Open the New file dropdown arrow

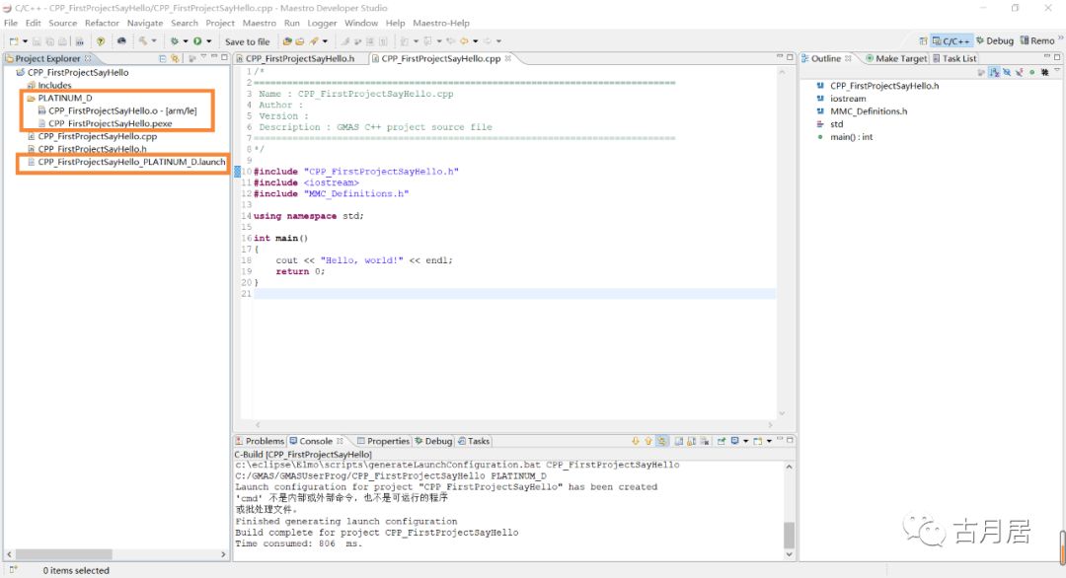coord(25,41)
